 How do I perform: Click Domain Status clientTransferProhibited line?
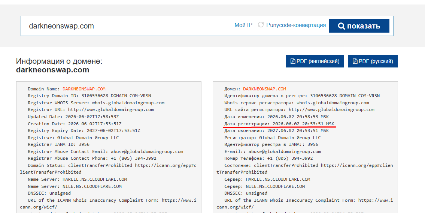pyautogui.click(x=108, y=168)
